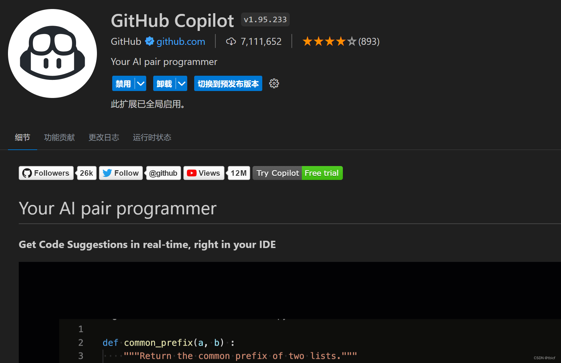Click the Twitter Follow badge
The height and width of the screenshot is (363, 561).
pyautogui.click(x=121, y=173)
